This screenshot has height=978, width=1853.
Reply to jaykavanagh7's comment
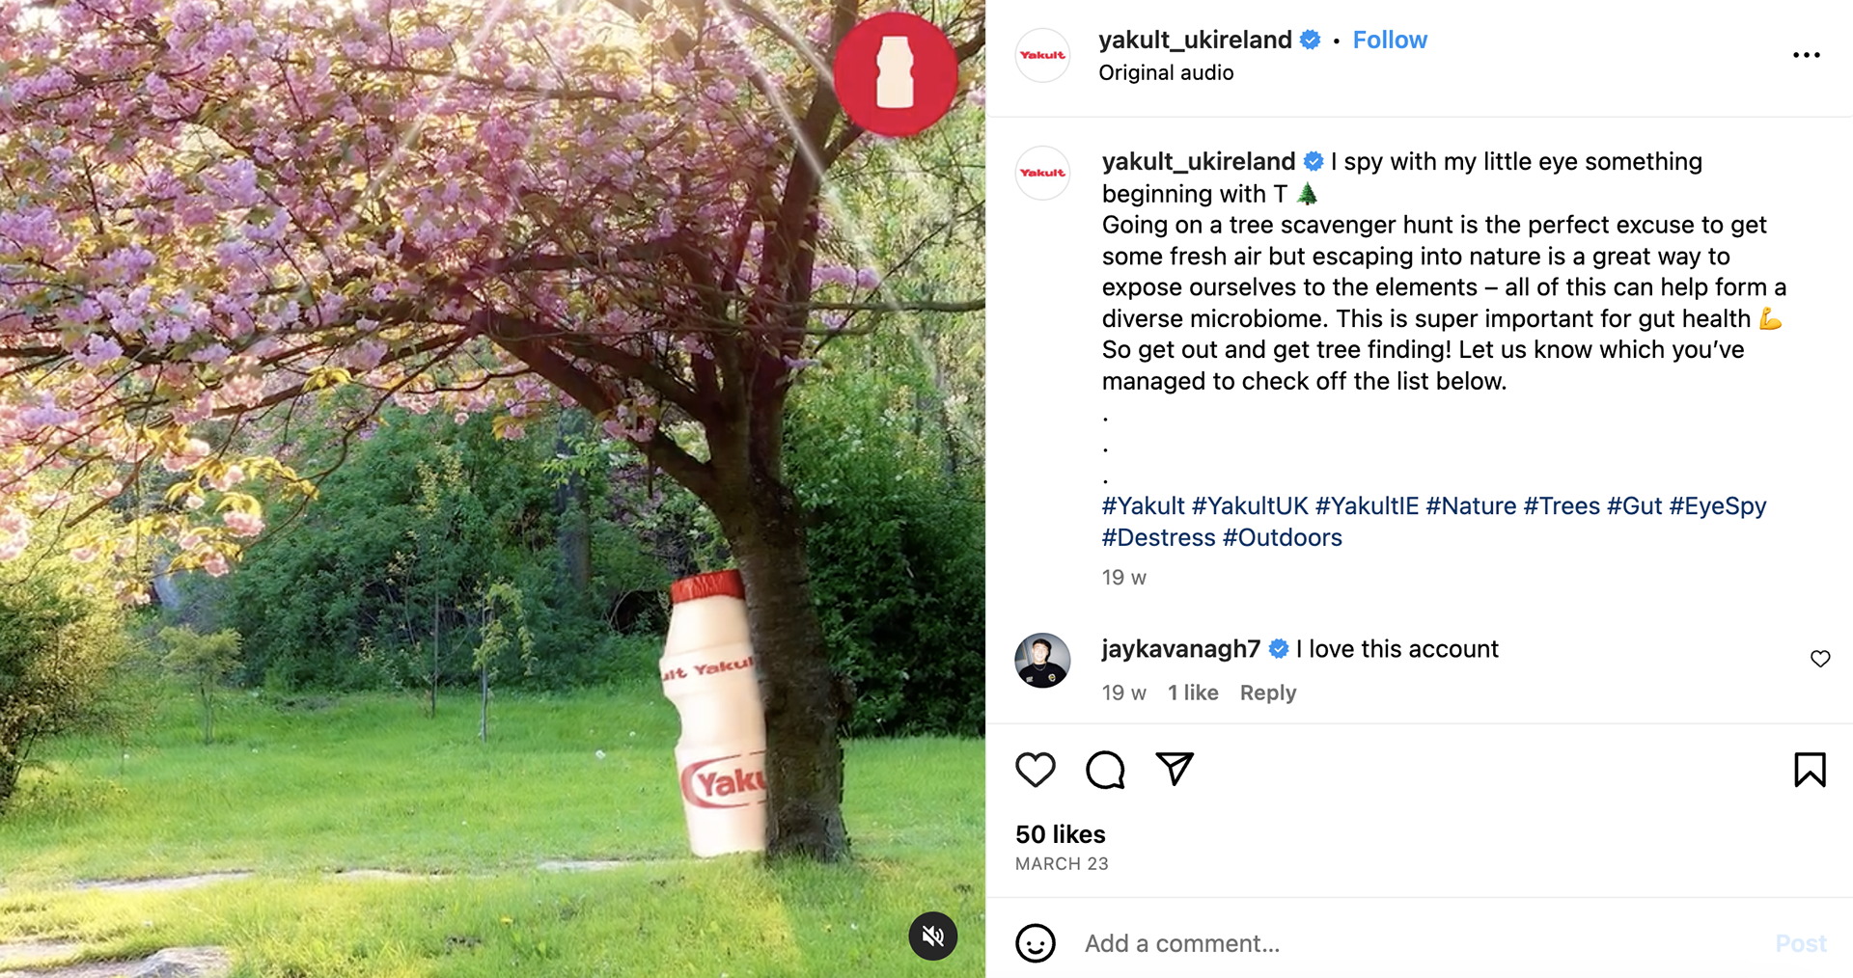[1267, 693]
